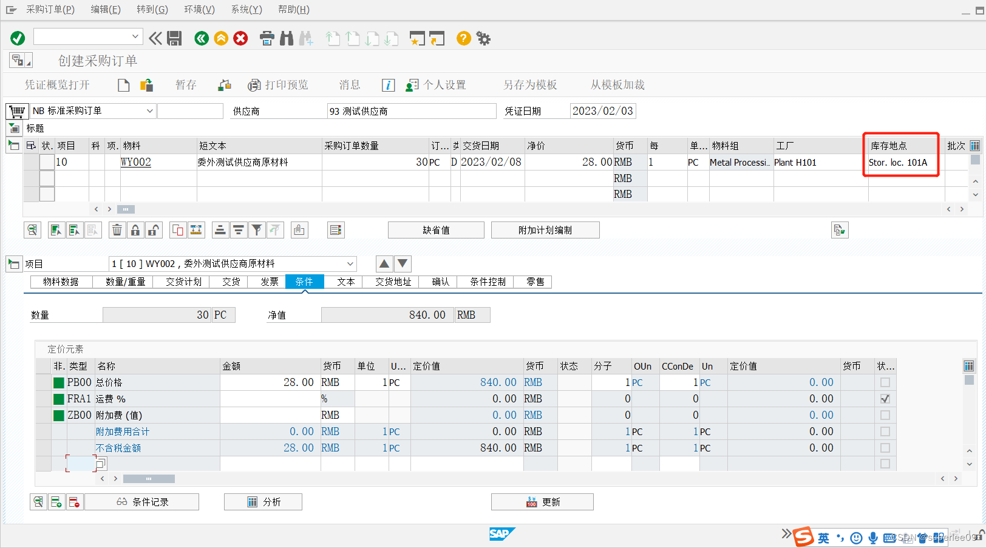Open the NB 标准采购订单 type dropdown
The image size is (986, 548).
pyautogui.click(x=149, y=111)
